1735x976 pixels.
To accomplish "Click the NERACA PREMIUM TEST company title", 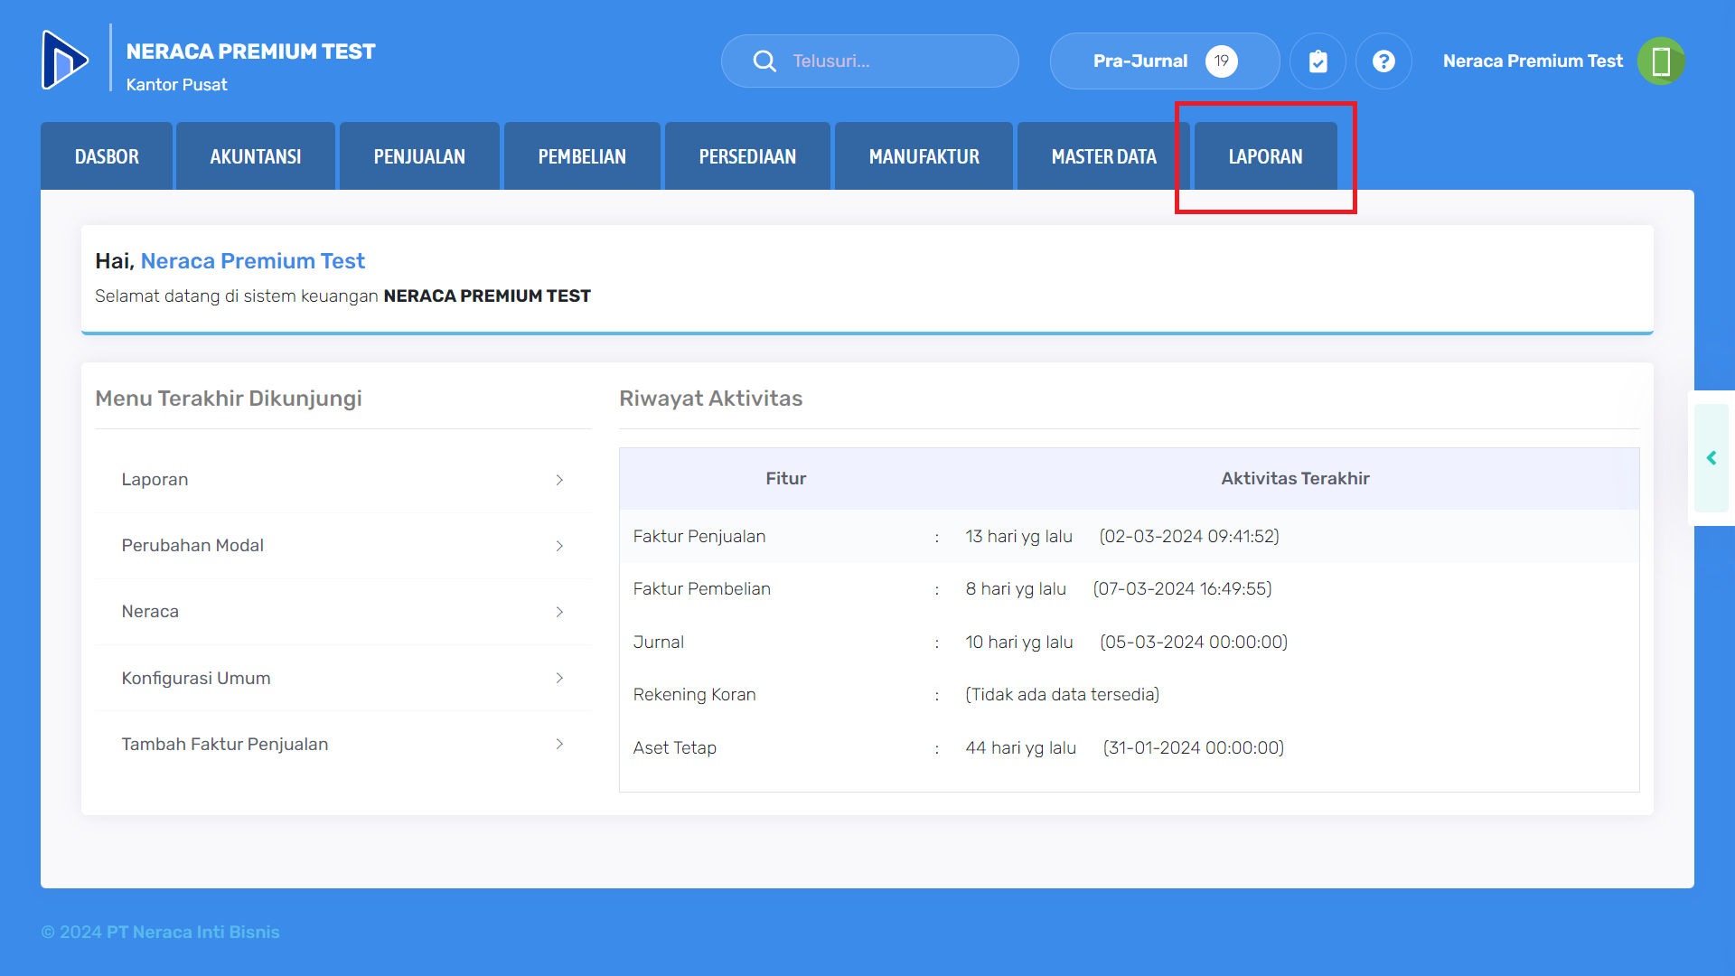I will tap(250, 52).
